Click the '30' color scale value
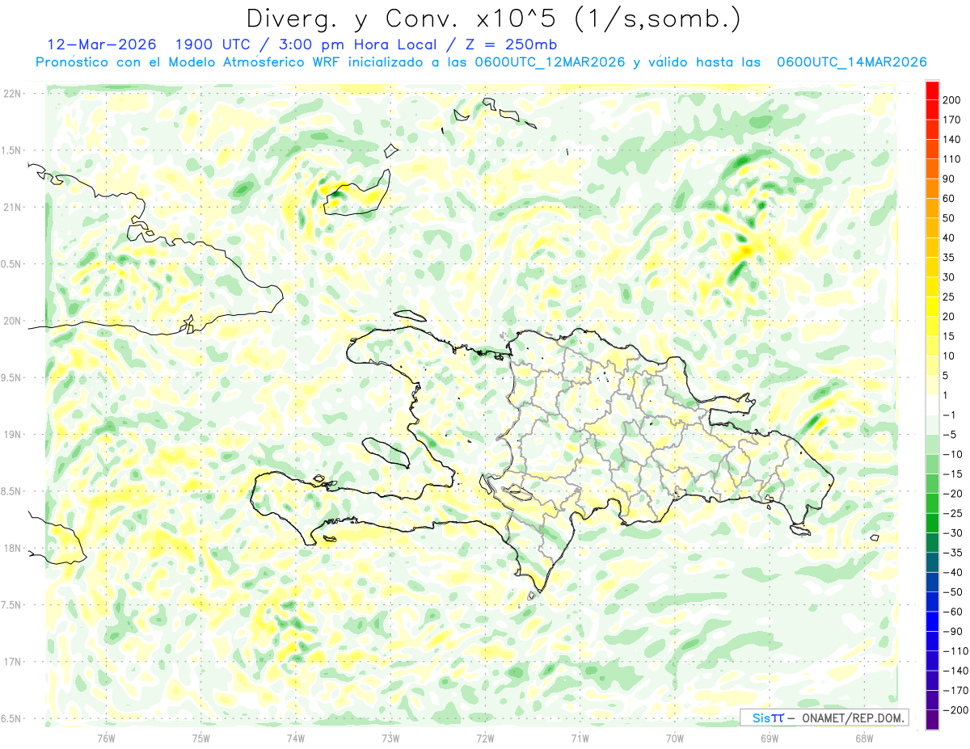The width and height of the screenshot is (970, 749). pos(950,277)
